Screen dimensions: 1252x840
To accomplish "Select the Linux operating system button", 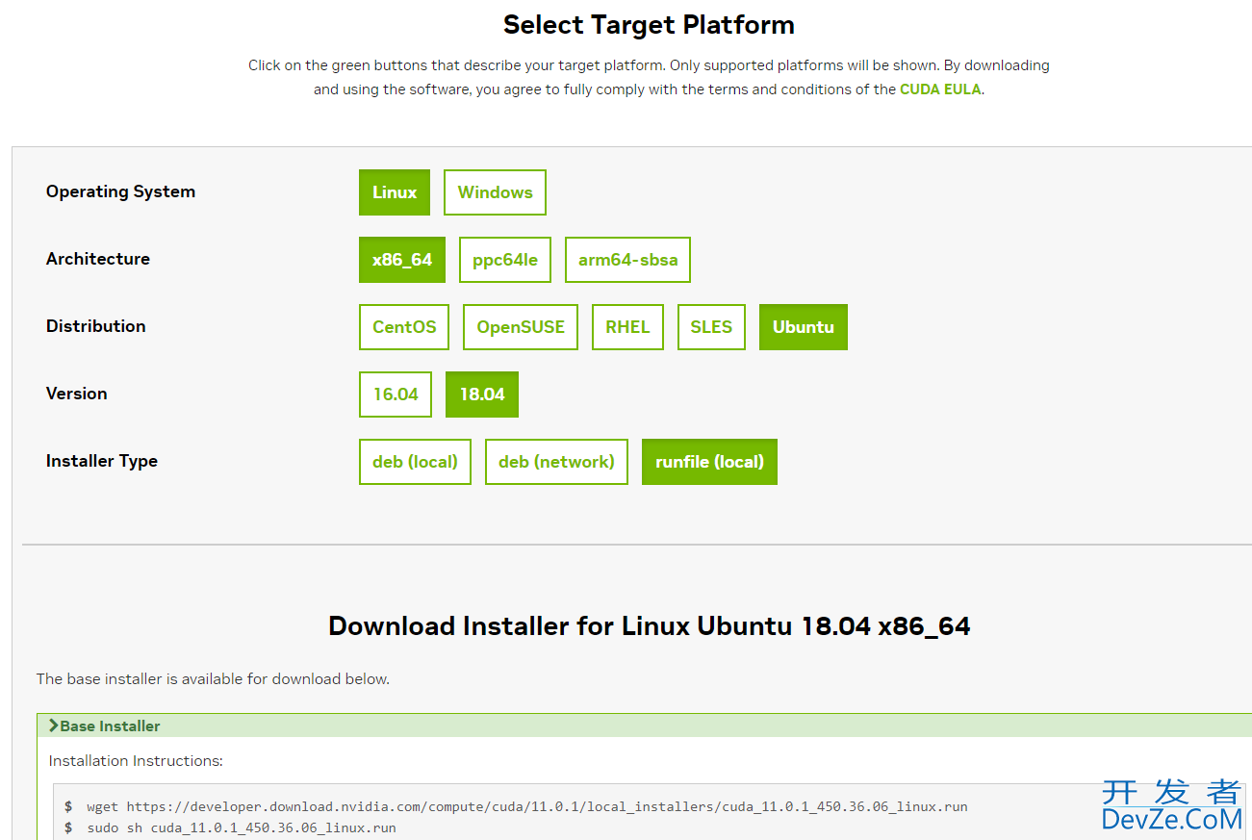I will click(395, 192).
